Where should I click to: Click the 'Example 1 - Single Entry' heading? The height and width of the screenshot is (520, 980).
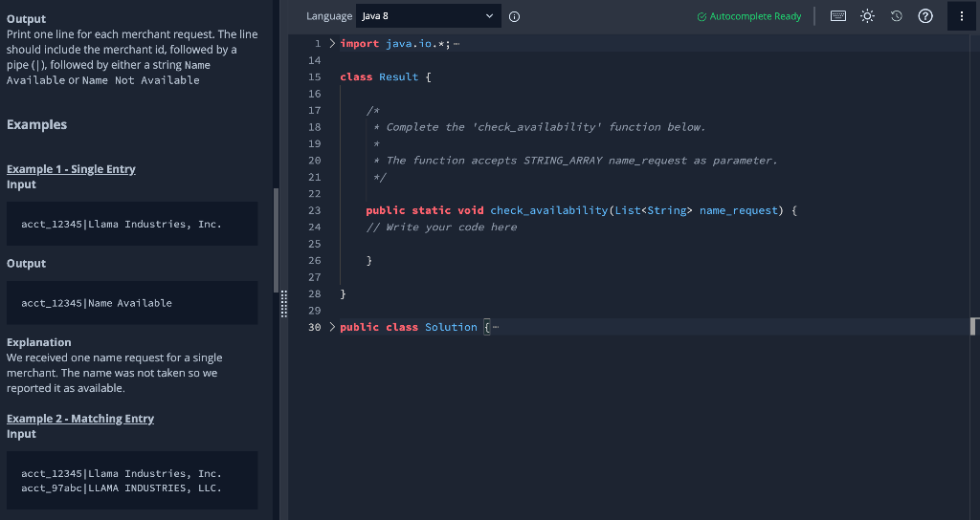click(71, 169)
